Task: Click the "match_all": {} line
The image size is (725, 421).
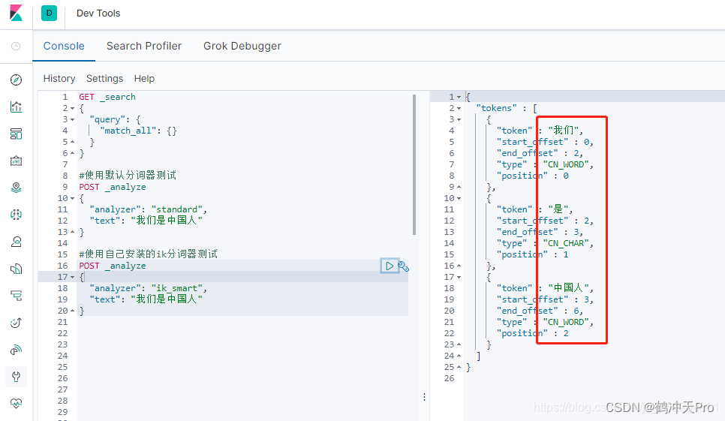Action: point(138,131)
